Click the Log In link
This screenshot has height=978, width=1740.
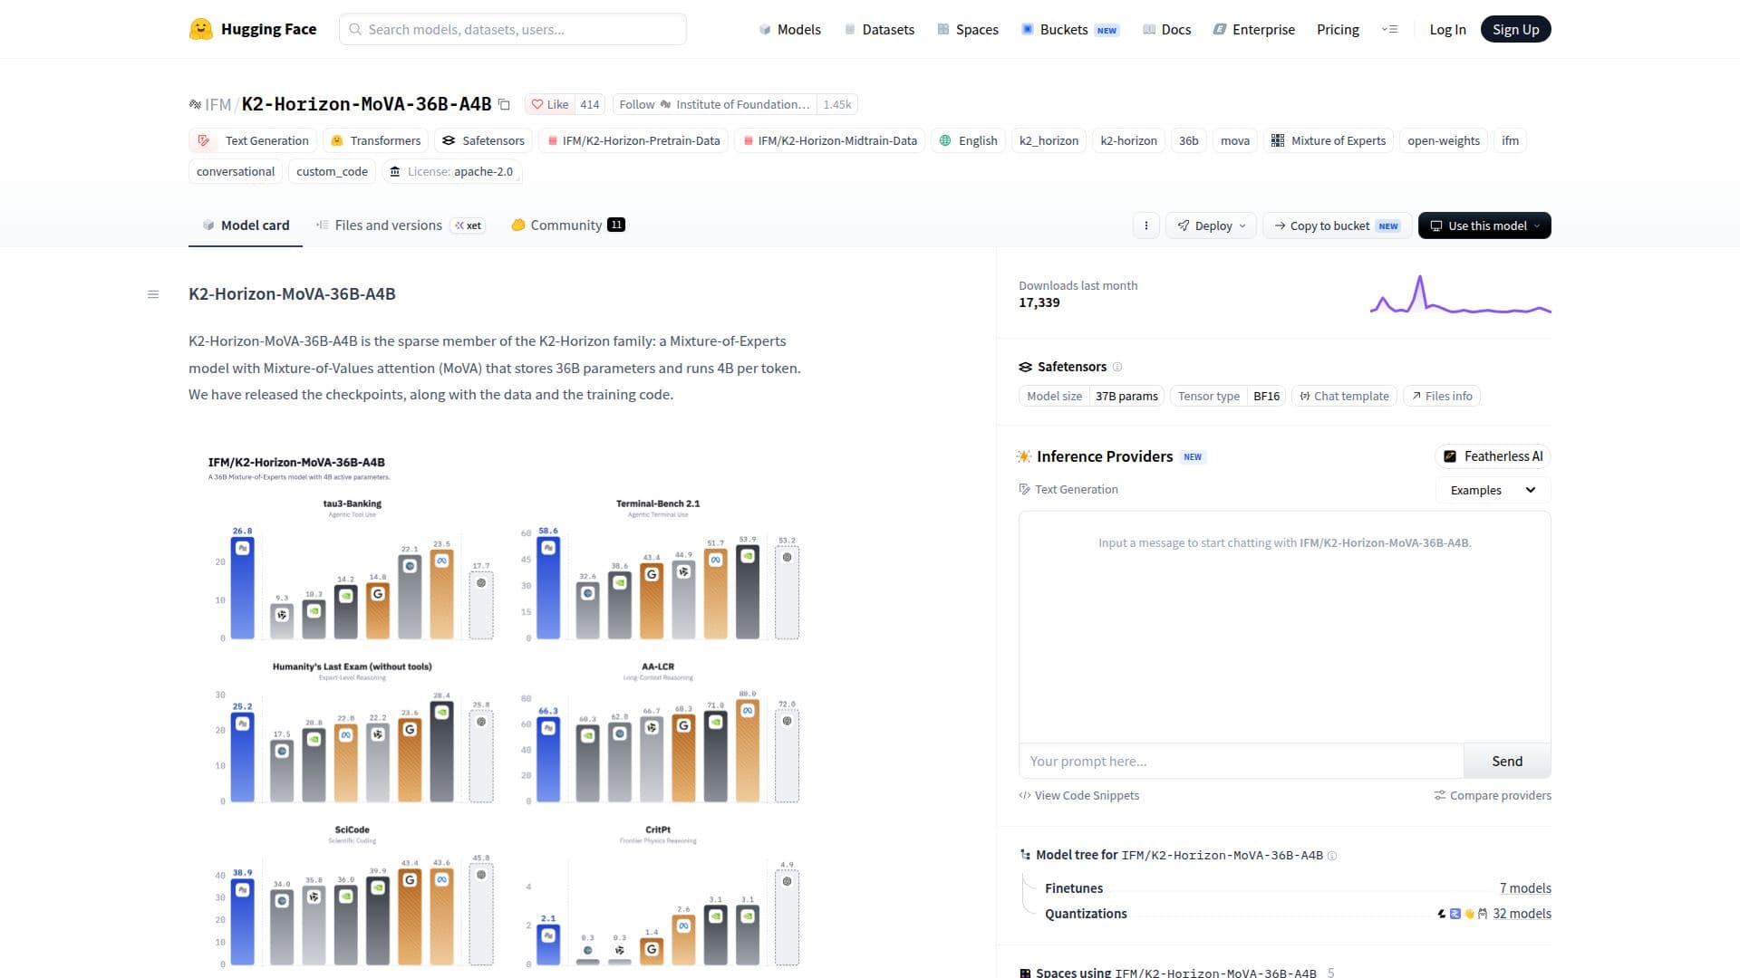click(x=1447, y=29)
